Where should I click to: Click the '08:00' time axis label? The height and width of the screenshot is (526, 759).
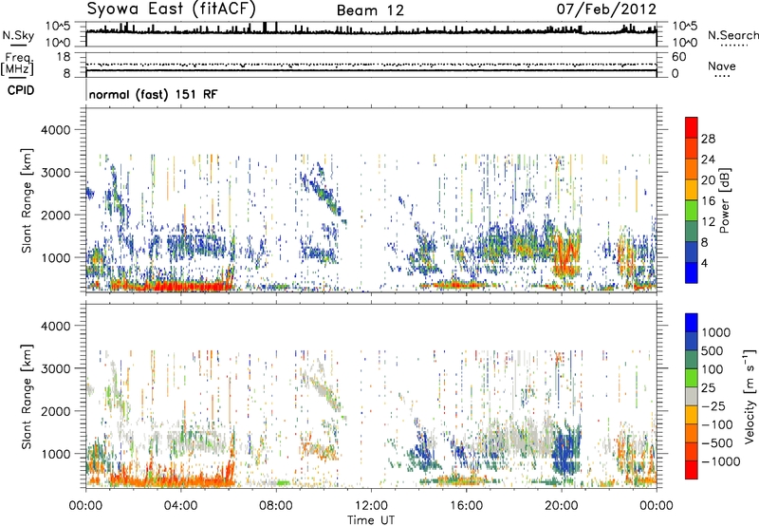tap(276, 506)
